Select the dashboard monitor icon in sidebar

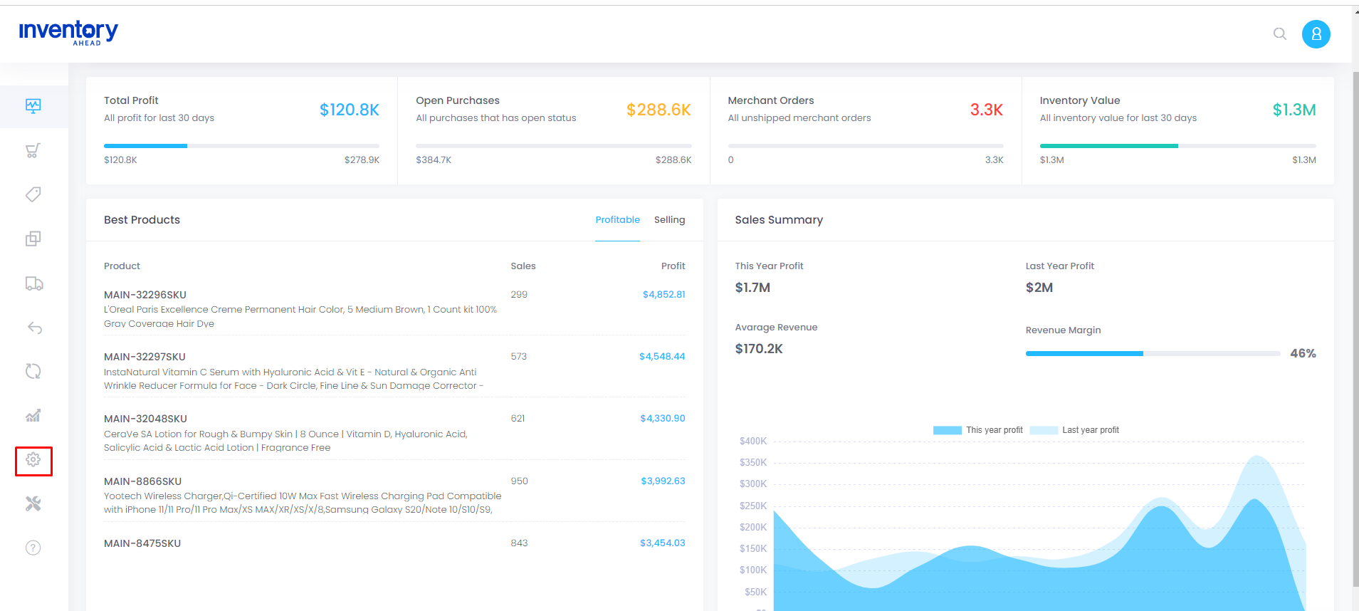tap(33, 106)
